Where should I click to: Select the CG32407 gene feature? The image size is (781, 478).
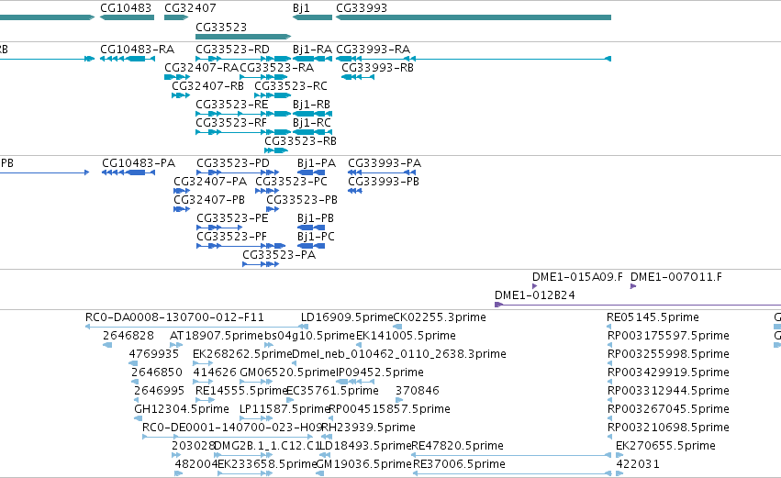(176, 17)
